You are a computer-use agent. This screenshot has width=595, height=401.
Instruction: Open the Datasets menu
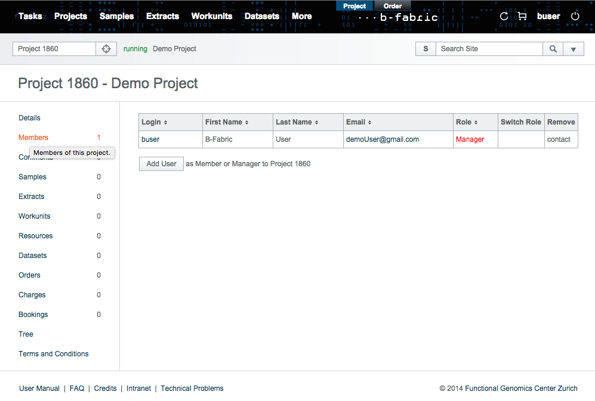[262, 16]
